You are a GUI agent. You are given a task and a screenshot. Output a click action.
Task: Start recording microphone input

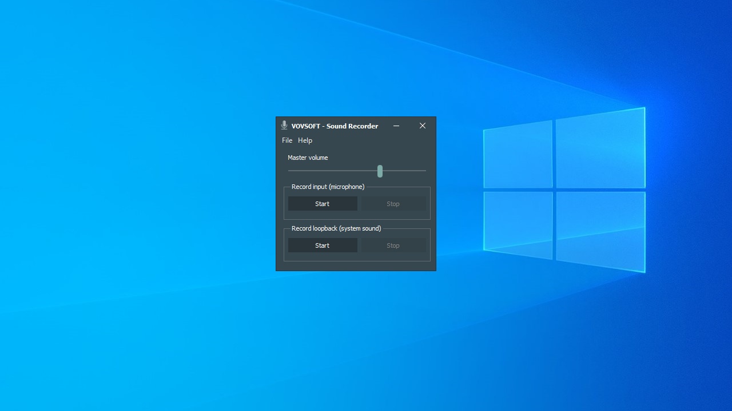coord(323,204)
